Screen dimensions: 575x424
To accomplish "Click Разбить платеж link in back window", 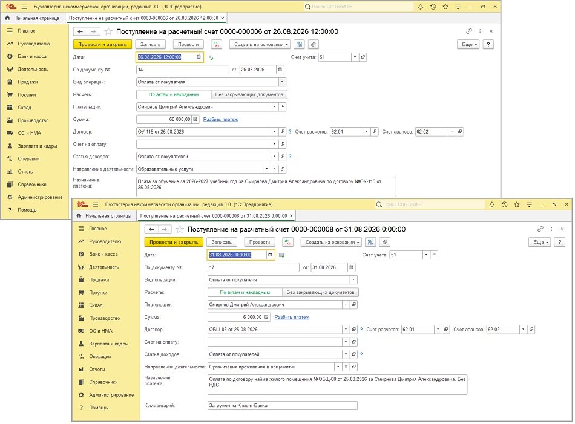I will tap(220, 119).
